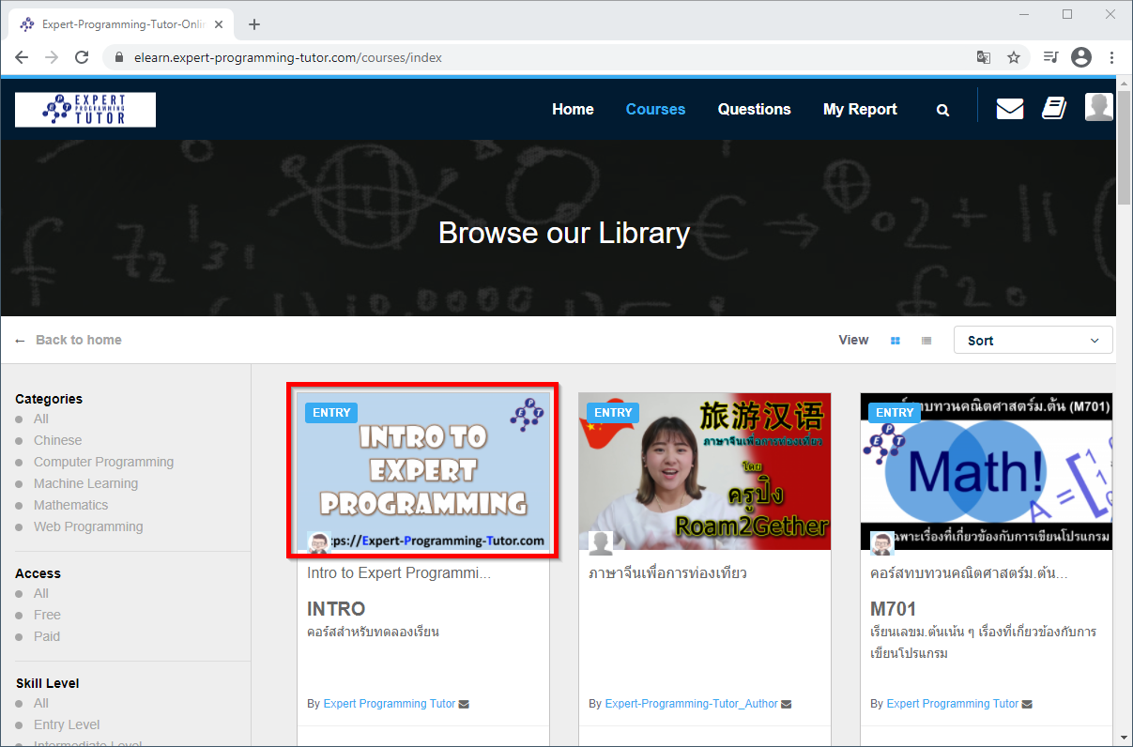The width and height of the screenshot is (1133, 747).
Task: Click the Expert Programming Tutor logo
Action: point(85,110)
